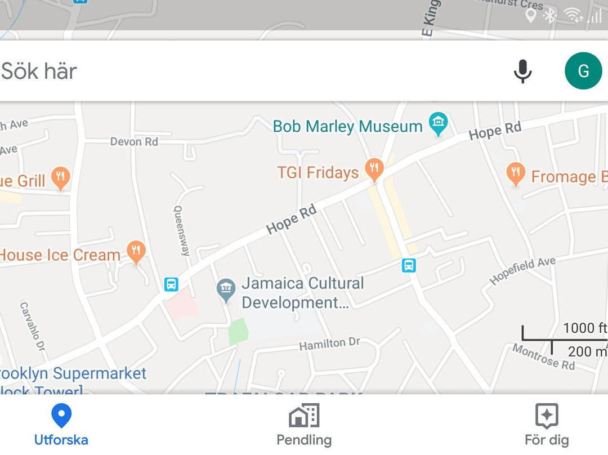This screenshot has width=608, height=455.
Task: Tap the bus stop near Queensway
Action: click(171, 284)
